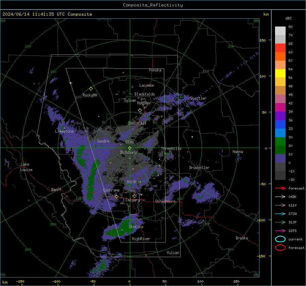Click the HighRiver town label
The image size is (306, 286).
coord(141,239)
